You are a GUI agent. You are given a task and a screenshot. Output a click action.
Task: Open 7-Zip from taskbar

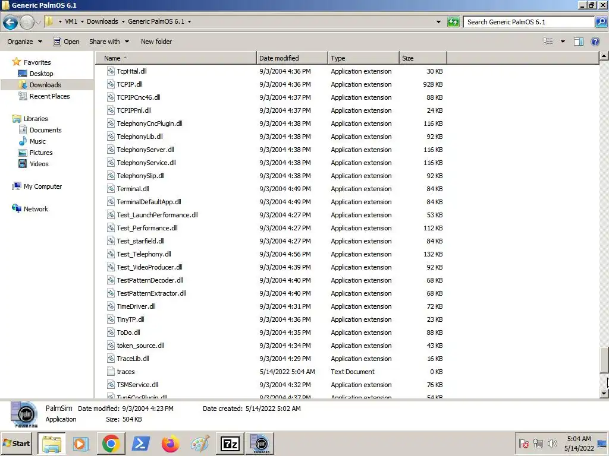point(230,444)
